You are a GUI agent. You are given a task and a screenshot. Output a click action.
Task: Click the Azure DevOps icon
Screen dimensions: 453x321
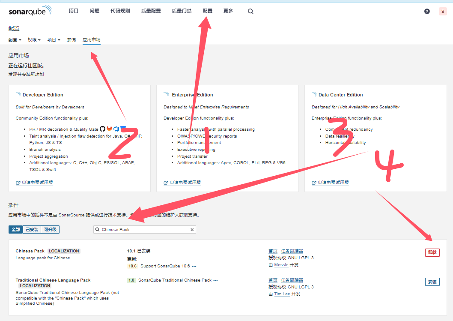(x=116, y=129)
